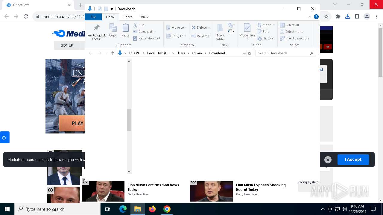The height and width of the screenshot is (215, 383).
Task: Open Chrome three-dot menu
Action: (x=377, y=16)
